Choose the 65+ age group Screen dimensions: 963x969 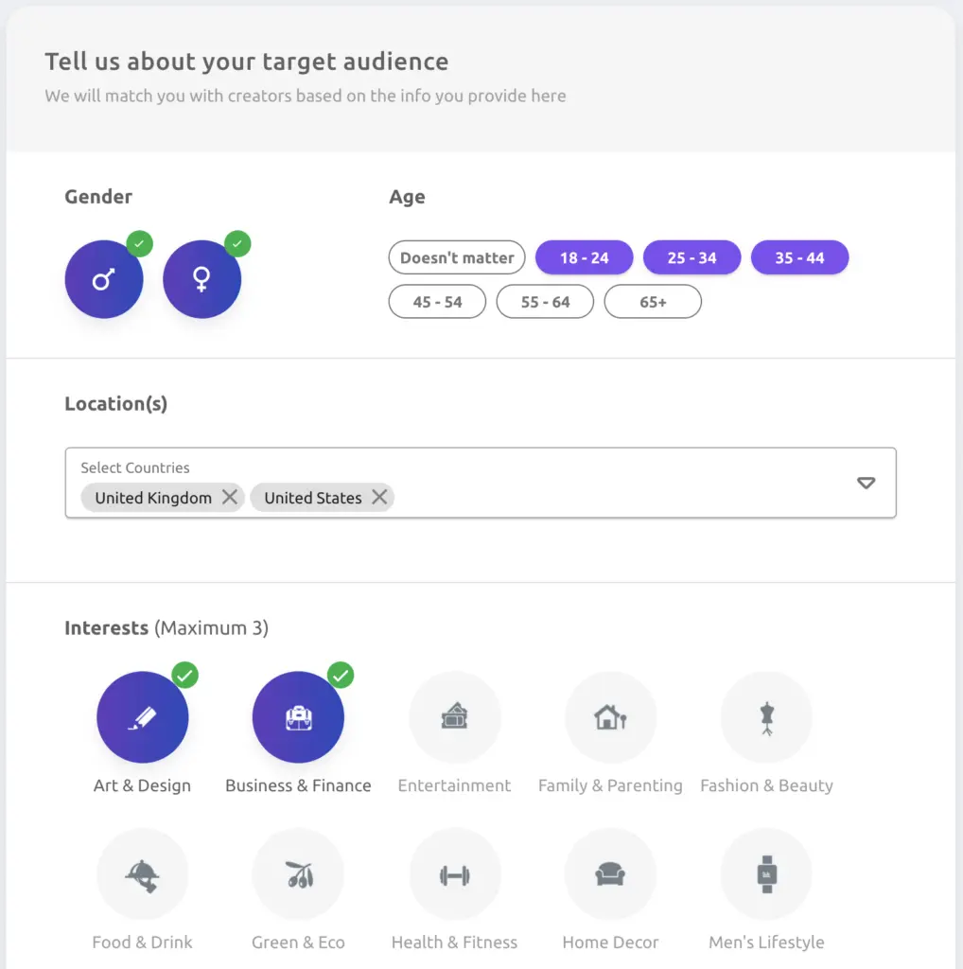point(653,302)
